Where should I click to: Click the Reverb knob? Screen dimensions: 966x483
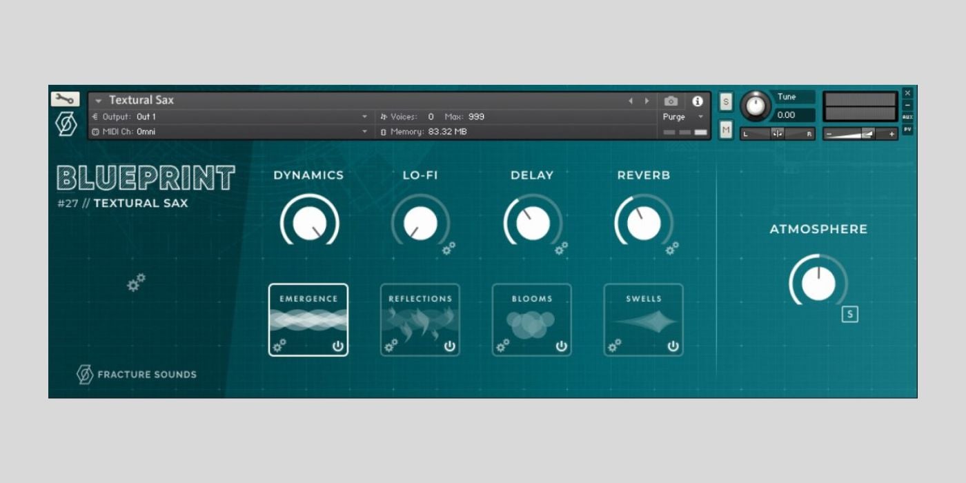coord(644,224)
